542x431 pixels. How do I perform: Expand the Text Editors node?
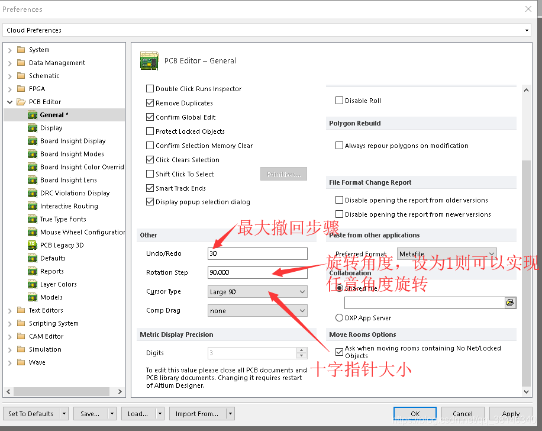[x=9, y=311]
